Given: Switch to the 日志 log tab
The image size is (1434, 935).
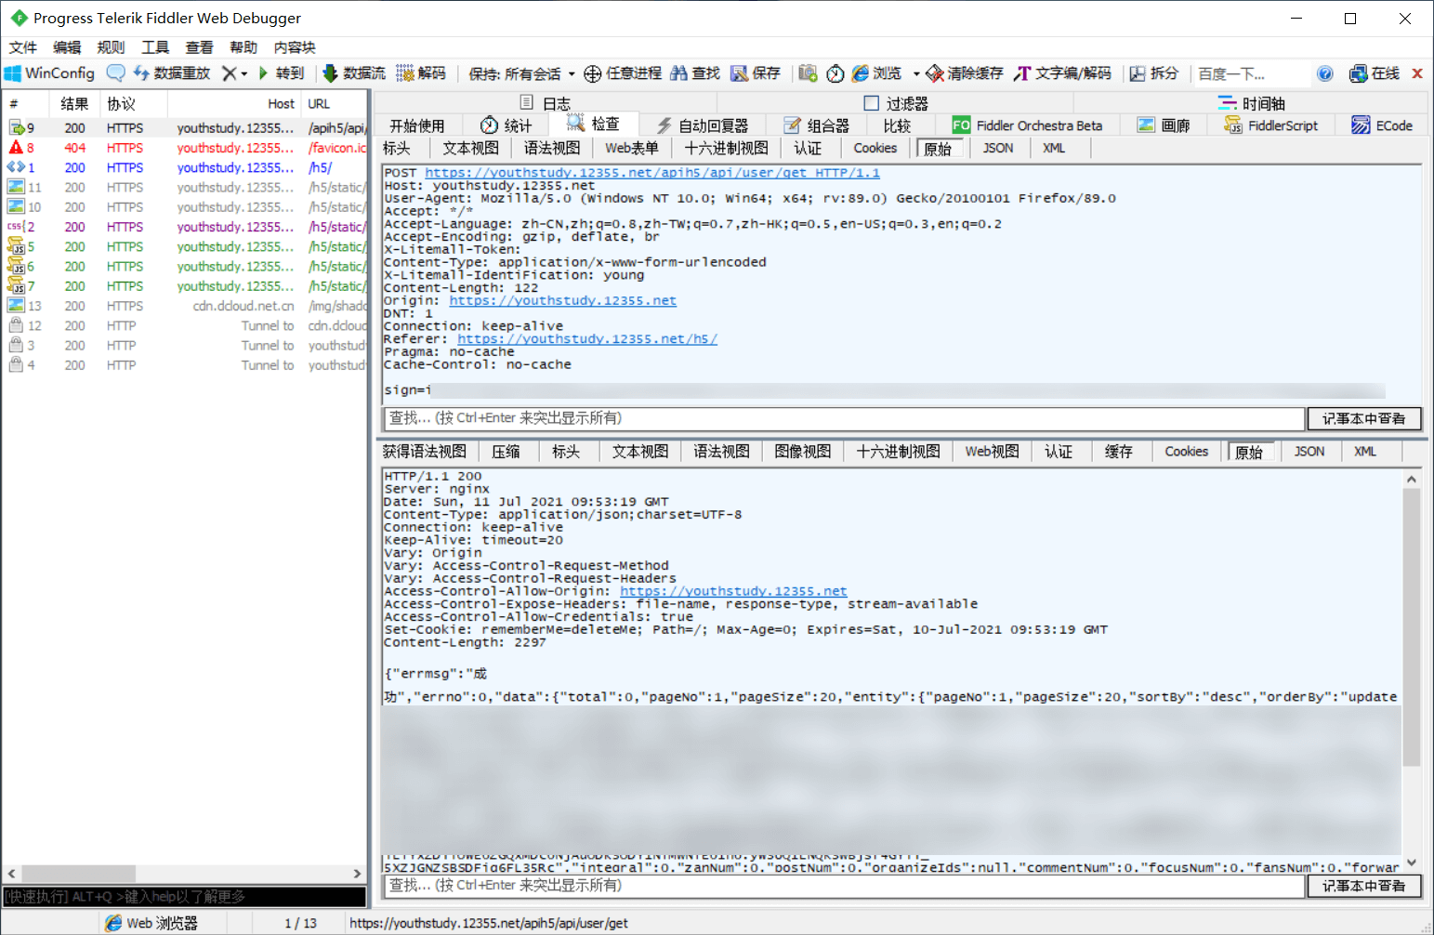Looking at the screenshot, I should (546, 103).
